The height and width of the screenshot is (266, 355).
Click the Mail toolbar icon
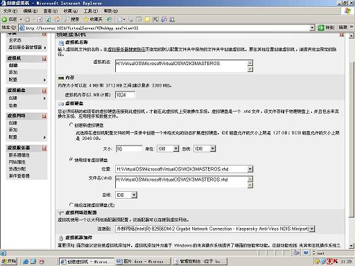[x=120, y=19]
